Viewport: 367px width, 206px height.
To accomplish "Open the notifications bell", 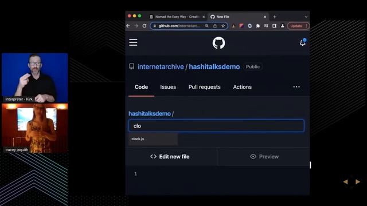I will point(303,42).
